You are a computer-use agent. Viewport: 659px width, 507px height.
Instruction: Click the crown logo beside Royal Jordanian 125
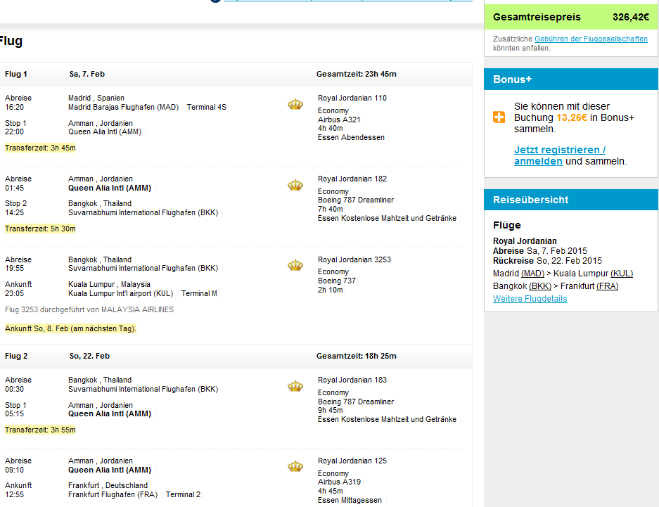(295, 466)
